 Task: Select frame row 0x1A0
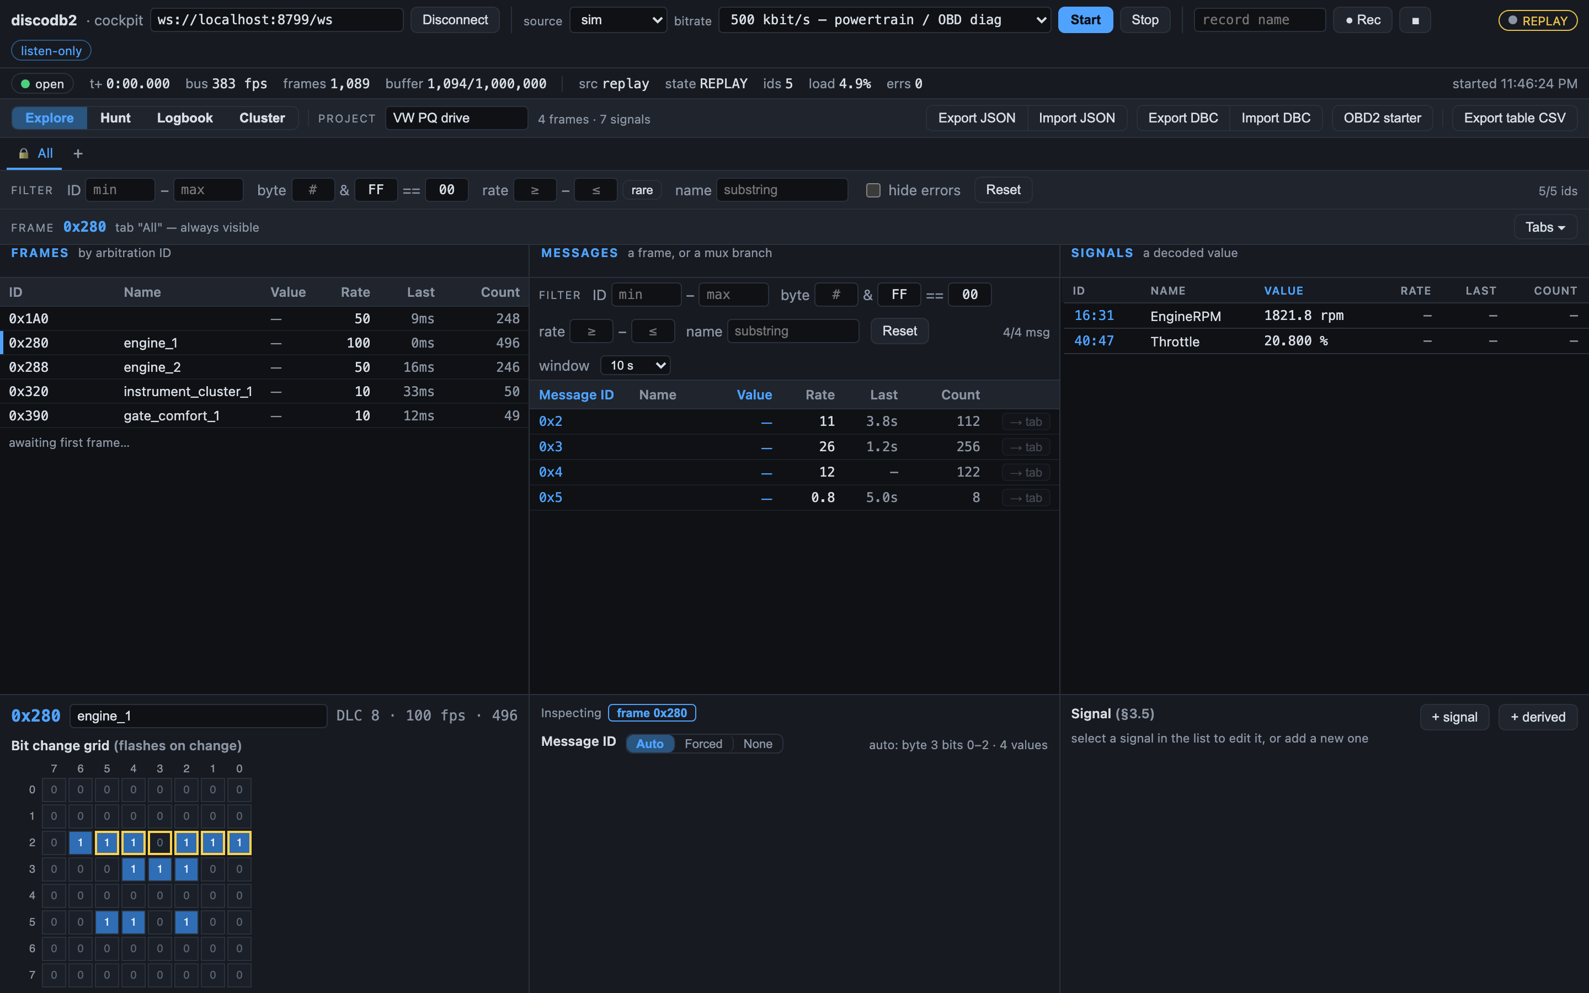click(x=264, y=319)
